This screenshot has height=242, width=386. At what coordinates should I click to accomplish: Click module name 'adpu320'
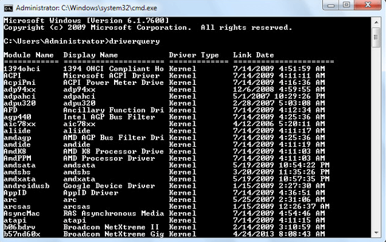(x=19, y=103)
